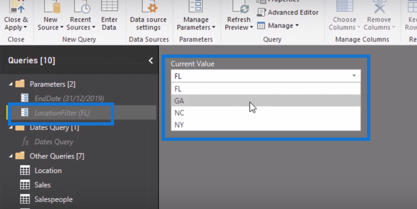Click the Other Queries folder icon
The height and width of the screenshot is (209, 417).
pos(20,156)
